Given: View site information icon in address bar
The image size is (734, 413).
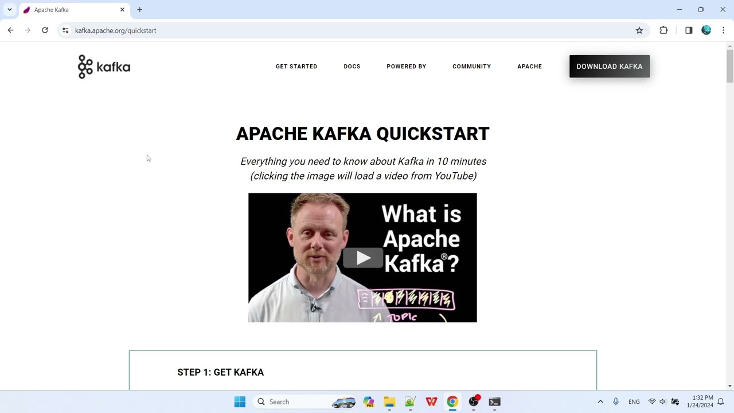Looking at the screenshot, I should coord(65,30).
